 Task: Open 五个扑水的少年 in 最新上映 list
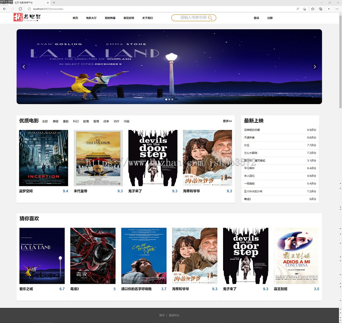(x=280, y=192)
